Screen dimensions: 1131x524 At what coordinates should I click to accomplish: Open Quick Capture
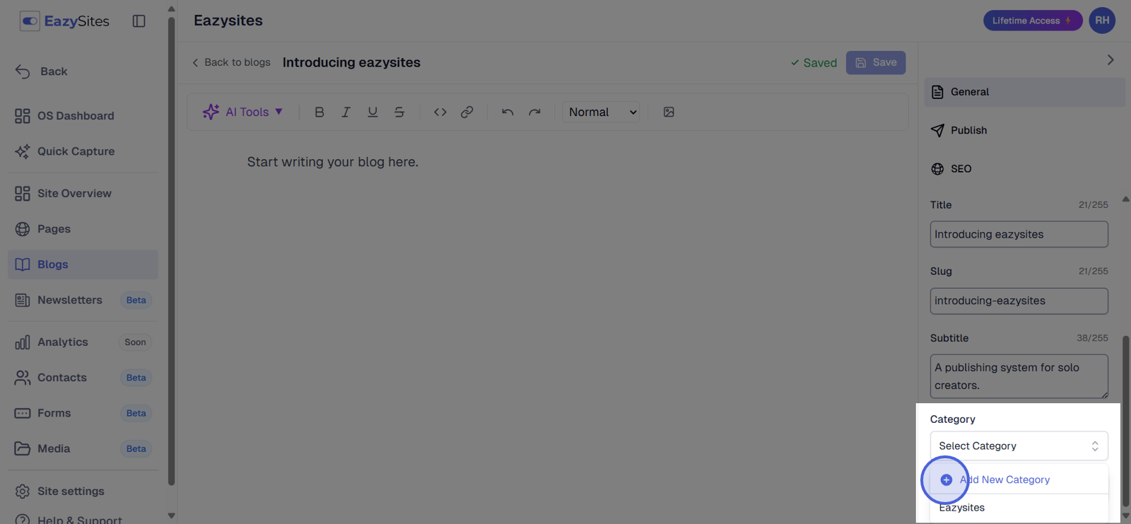pos(83,151)
